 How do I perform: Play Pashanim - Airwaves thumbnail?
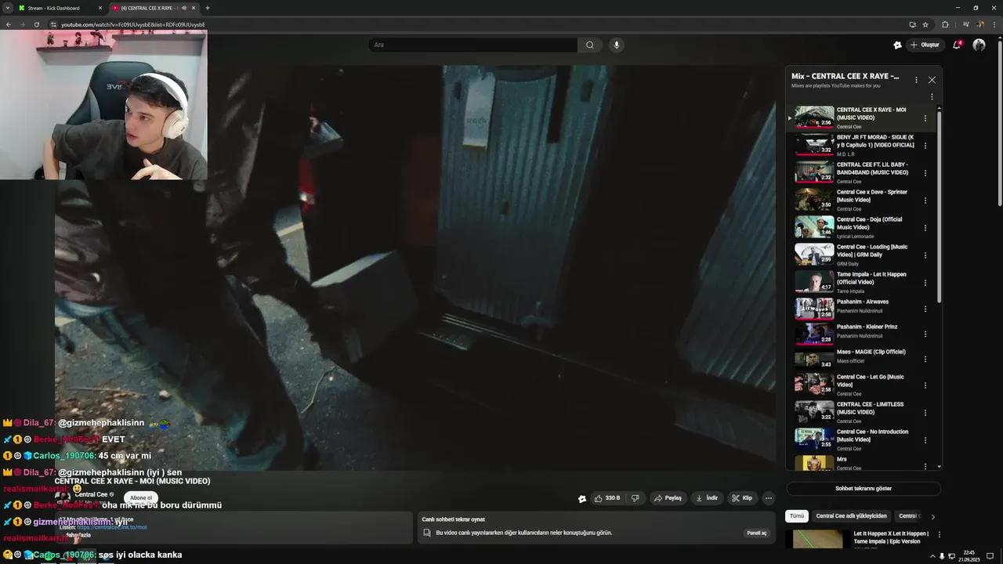(814, 309)
